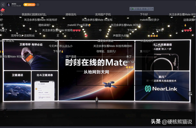The image size is (196, 128).
Task: Click the comment 我是我们国家的好货。
Action: tap(34, 14)
